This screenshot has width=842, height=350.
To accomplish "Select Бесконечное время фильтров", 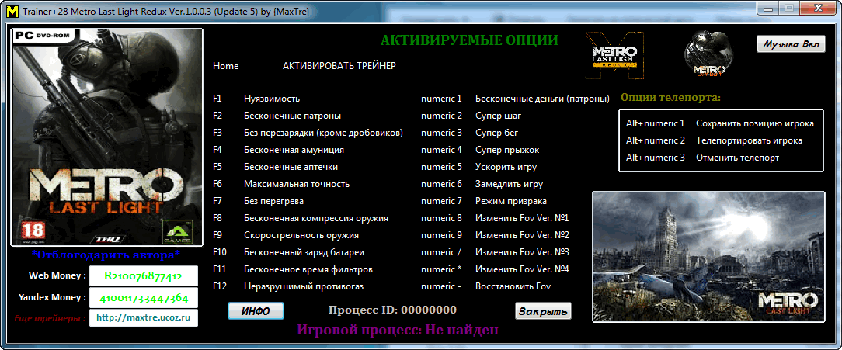I will tap(308, 269).
